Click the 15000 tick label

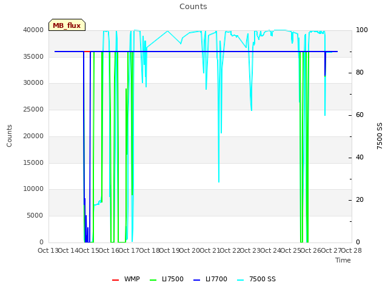point(33,163)
